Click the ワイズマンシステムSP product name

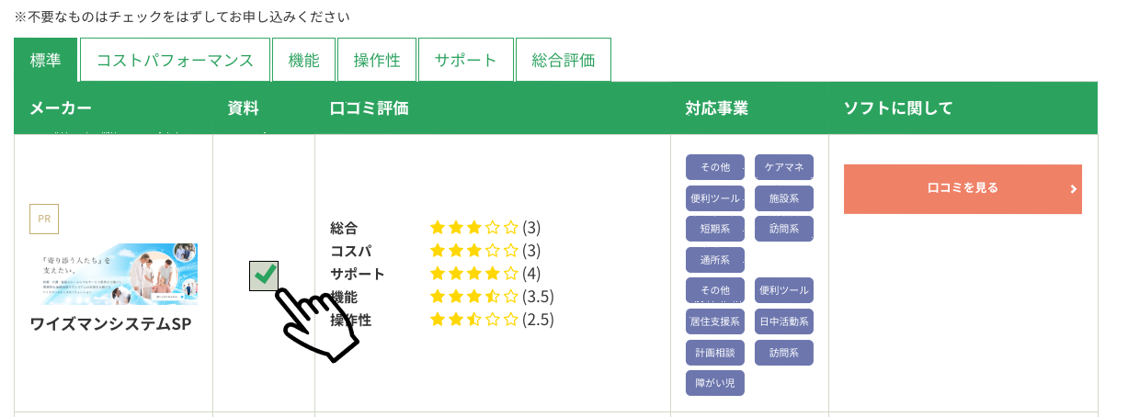[x=110, y=324]
